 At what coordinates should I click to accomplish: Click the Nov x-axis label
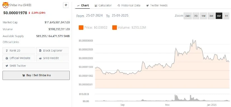(167, 105)
